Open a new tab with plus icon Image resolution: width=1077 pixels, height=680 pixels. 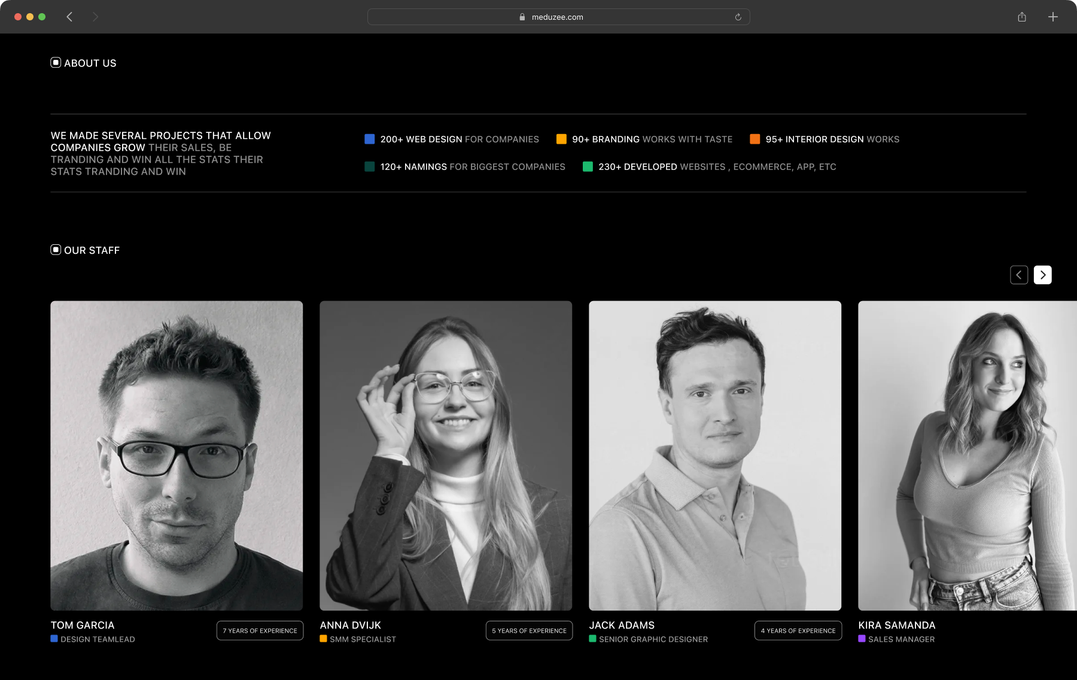[x=1053, y=17]
